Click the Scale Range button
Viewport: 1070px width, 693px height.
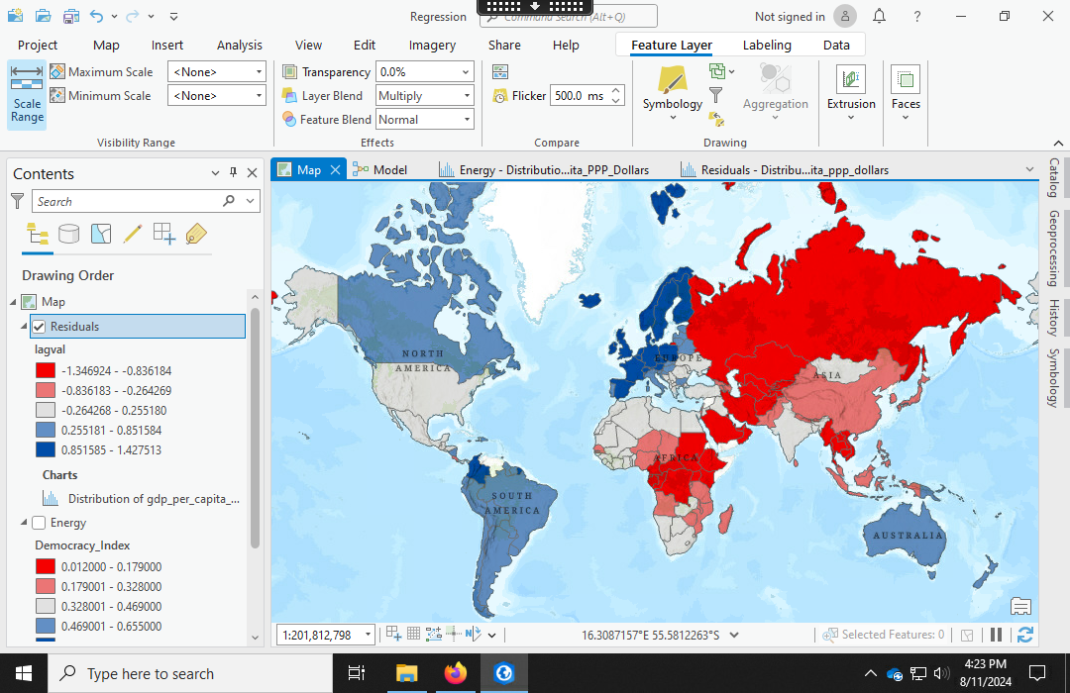pyautogui.click(x=27, y=95)
